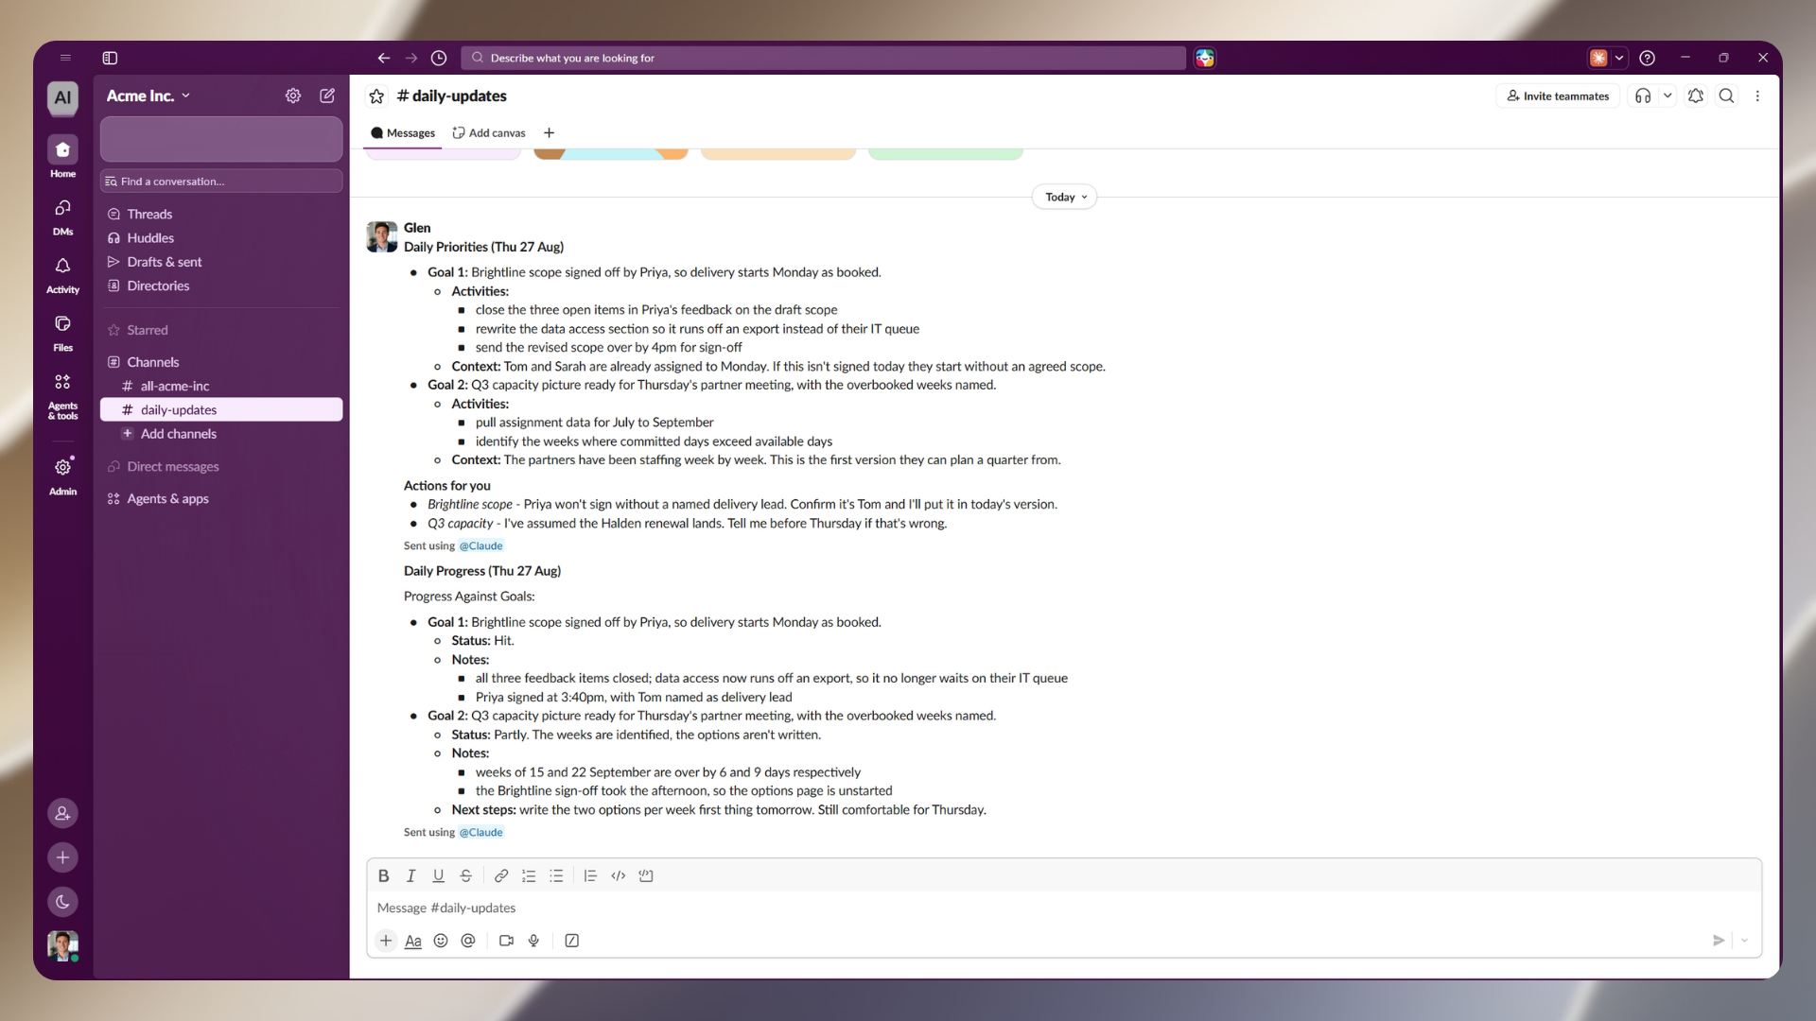This screenshot has height=1021, width=1816.
Task: Toggle inline code formatting
Action: (619, 875)
